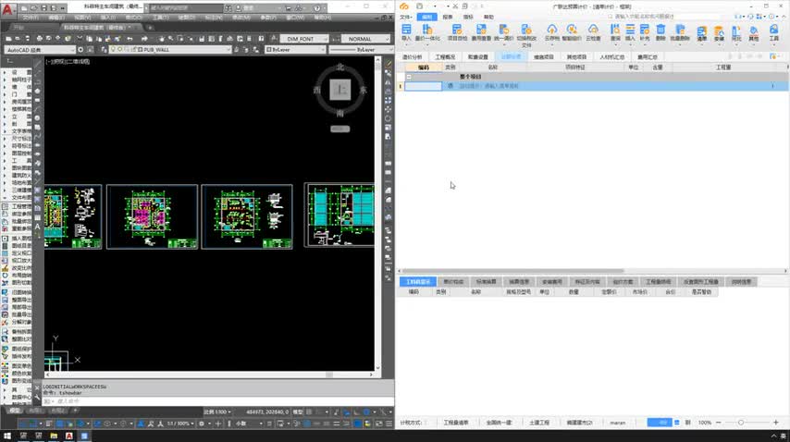The width and height of the screenshot is (790, 442).
Task: Click the AutoCAD Undo arrow icon
Action: [x=130, y=39]
